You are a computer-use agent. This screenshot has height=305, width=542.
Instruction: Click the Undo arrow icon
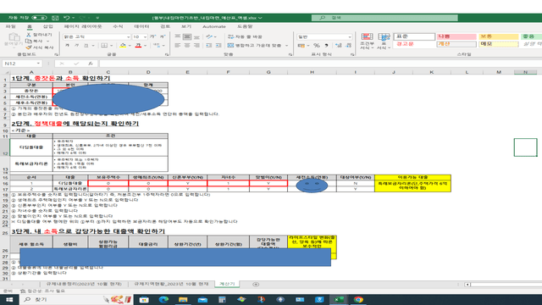coord(67,18)
